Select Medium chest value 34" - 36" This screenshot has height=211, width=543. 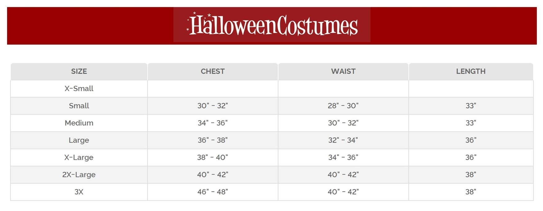click(x=213, y=123)
